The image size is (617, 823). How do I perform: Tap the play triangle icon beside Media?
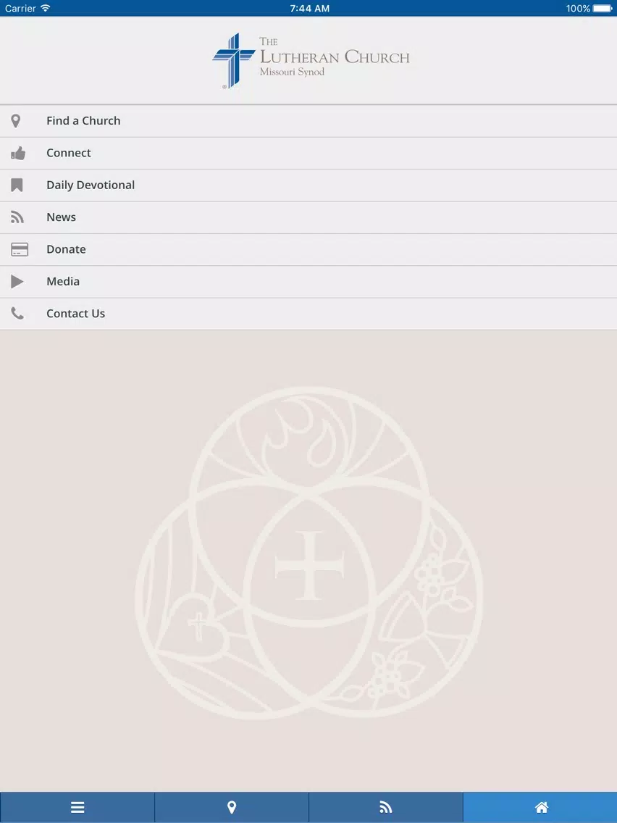pos(17,281)
